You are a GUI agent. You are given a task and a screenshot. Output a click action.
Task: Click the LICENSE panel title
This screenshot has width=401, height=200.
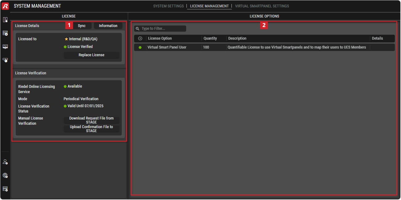[x=69, y=16]
